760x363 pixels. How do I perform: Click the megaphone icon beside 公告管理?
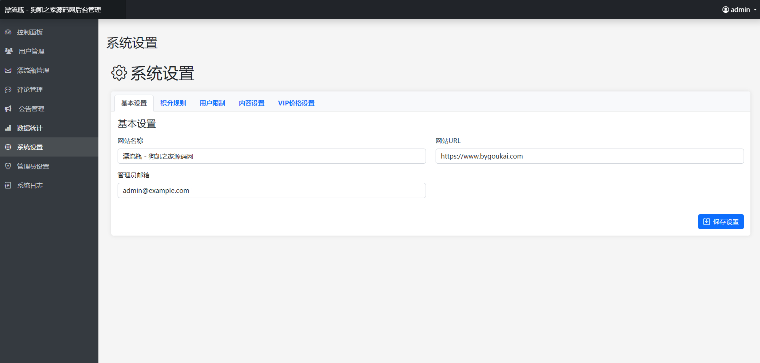tap(8, 109)
